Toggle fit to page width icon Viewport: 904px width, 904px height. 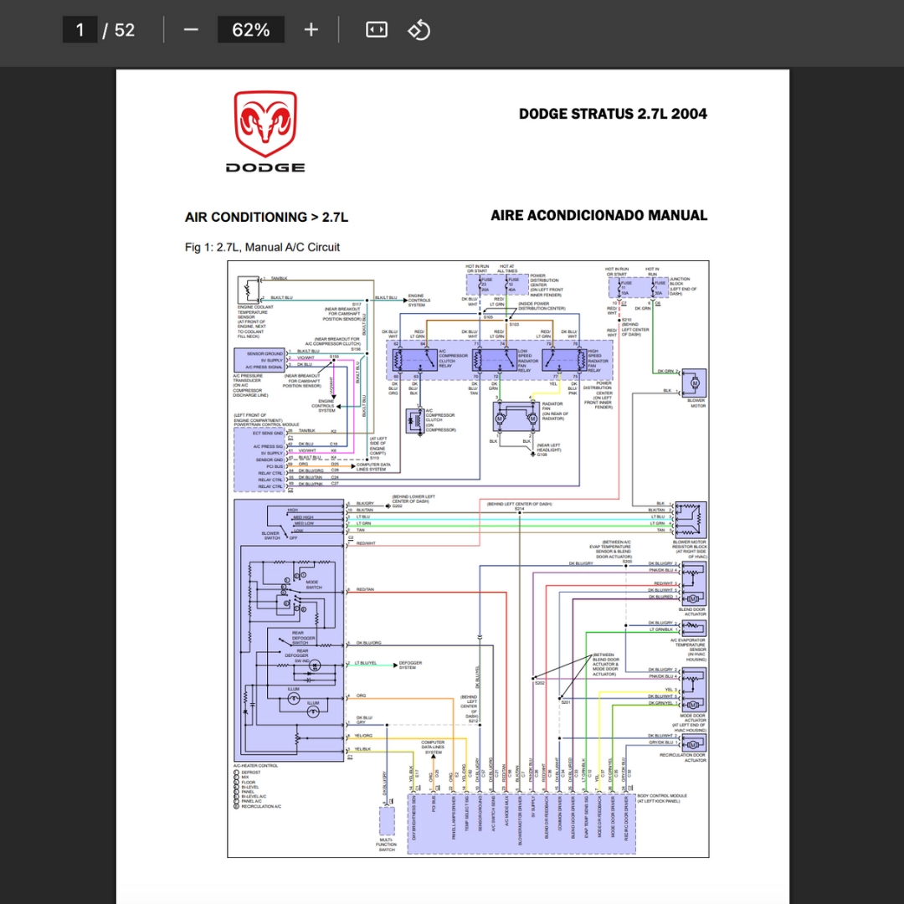point(377,30)
